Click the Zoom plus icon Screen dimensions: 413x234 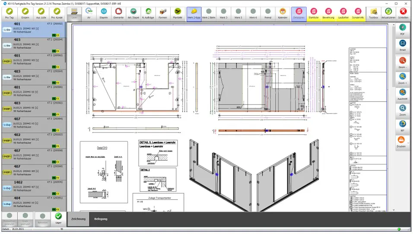click(x=403, y=79)
